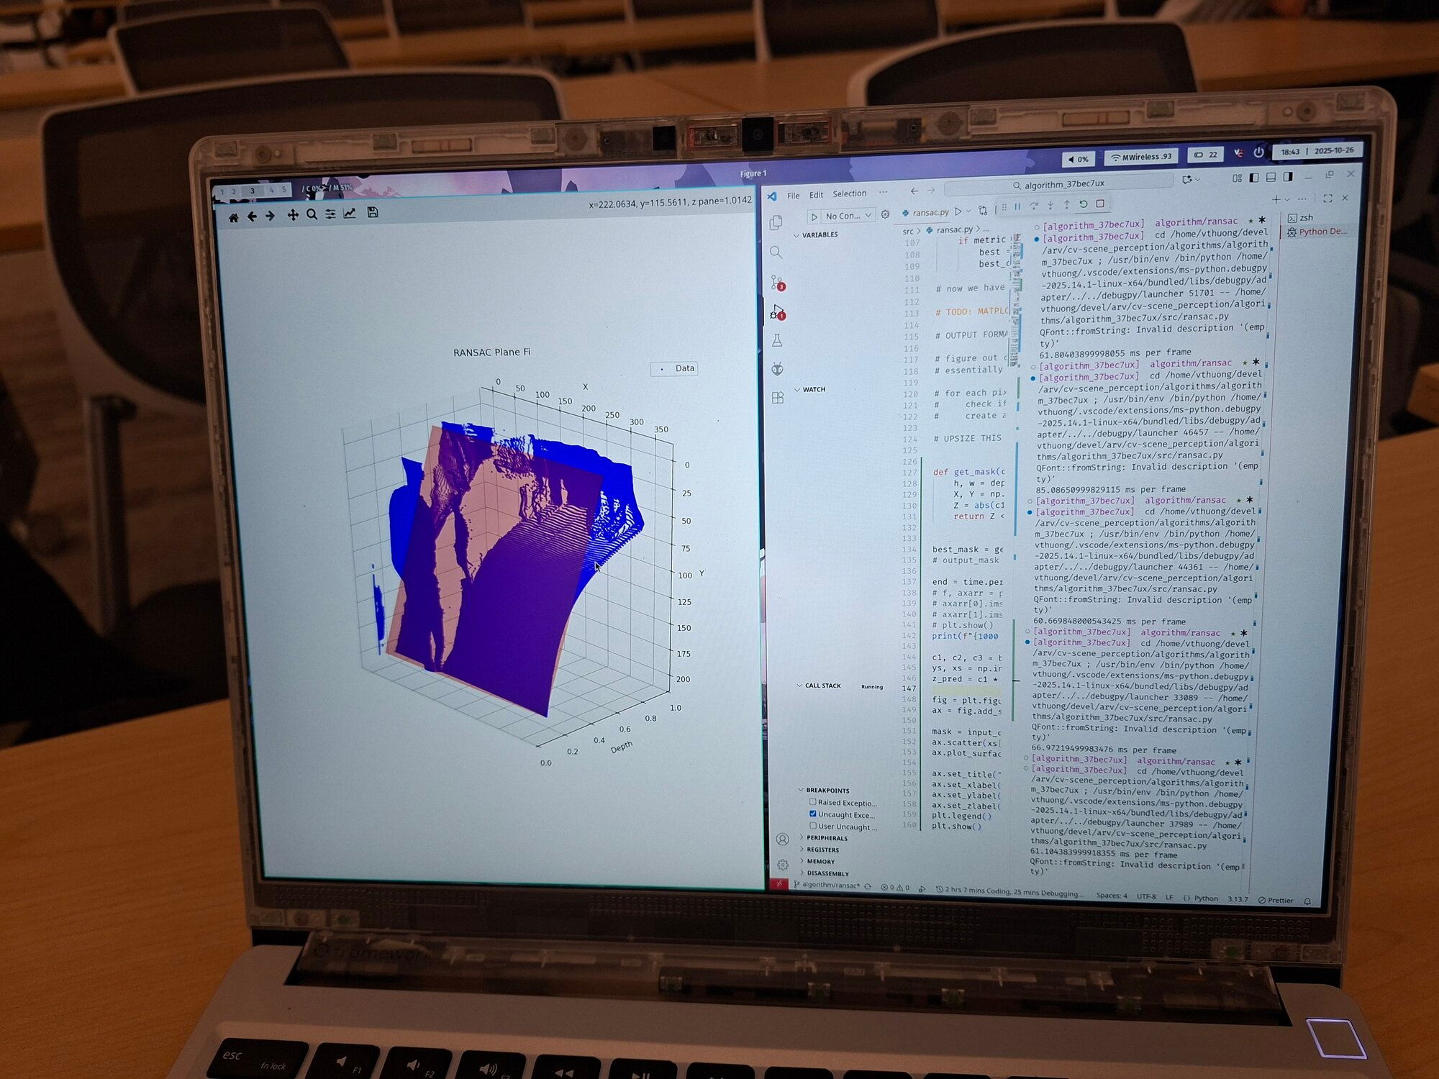
Task: Open the Extensions view icon in activity bar
Action: click(778, 398)
